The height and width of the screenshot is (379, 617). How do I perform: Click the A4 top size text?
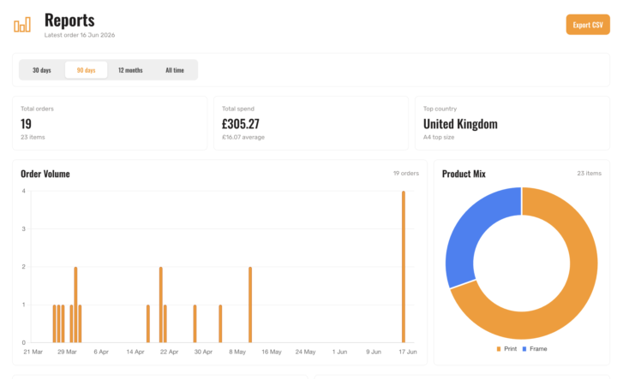pos(439,137)
